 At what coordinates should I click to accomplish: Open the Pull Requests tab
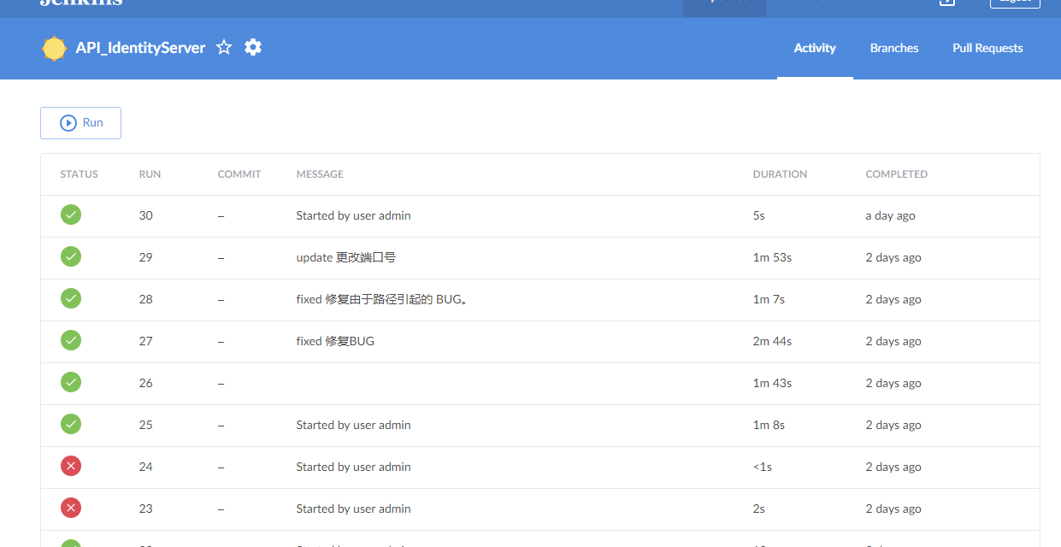coord(987,48)
